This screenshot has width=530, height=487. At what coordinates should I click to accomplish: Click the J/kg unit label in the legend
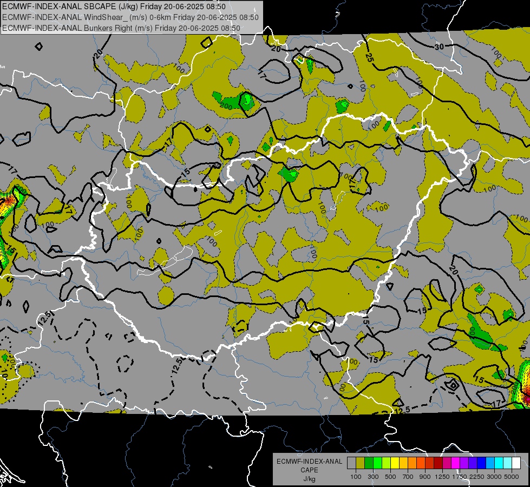[309, 479]
